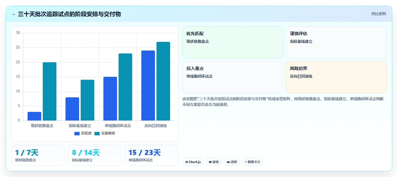Click the y-axis value 30
The width and height of the screenshot is (398, 177).
(18, 33)
